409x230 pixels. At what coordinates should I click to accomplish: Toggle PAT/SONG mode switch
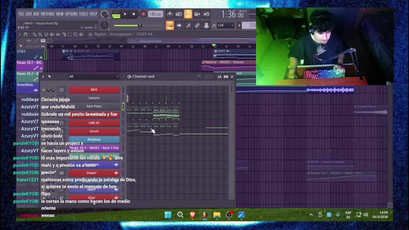click(116, 14)
